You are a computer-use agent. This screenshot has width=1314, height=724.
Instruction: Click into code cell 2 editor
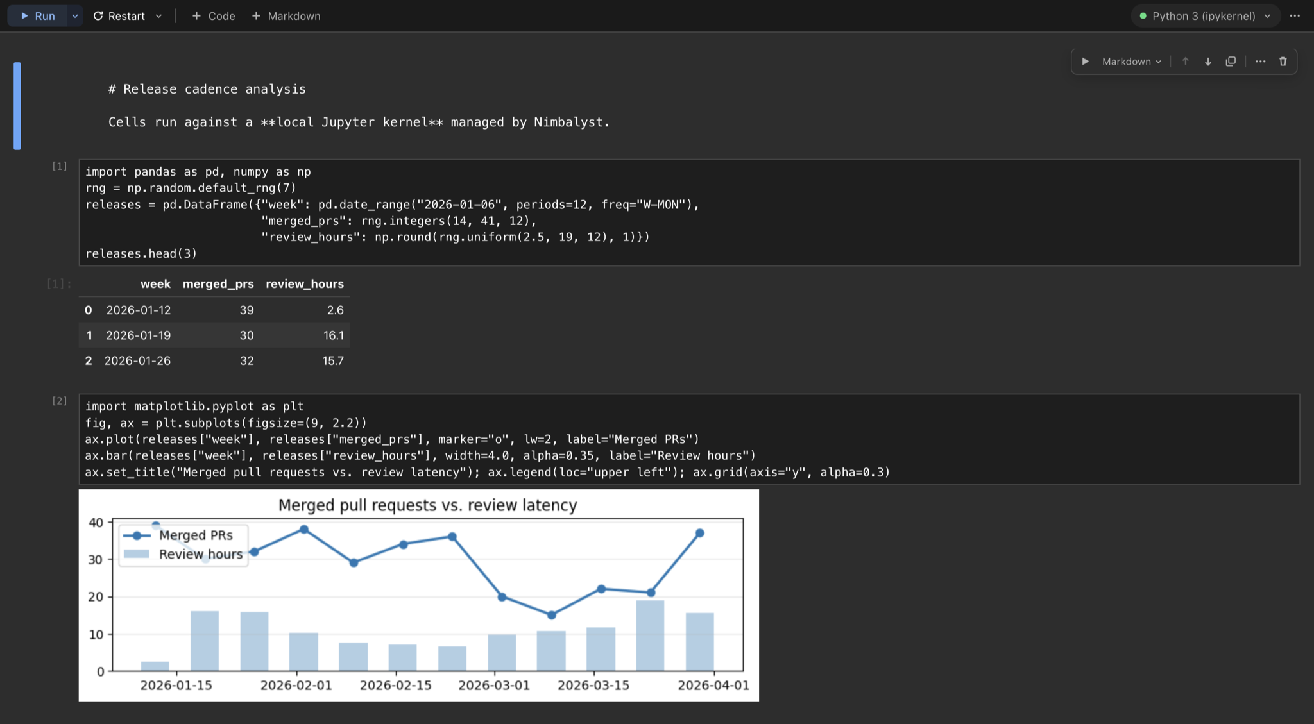pos(689,439)
